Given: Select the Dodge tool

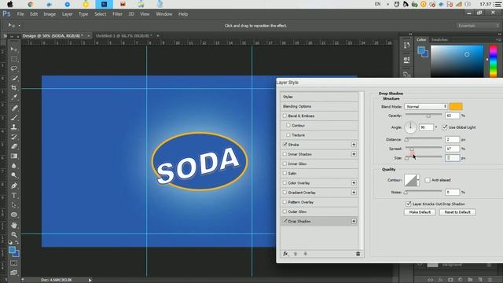Looking at the screenshot, I should [14, 175].
